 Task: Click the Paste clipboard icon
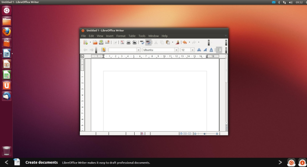[x=168, y=42]
